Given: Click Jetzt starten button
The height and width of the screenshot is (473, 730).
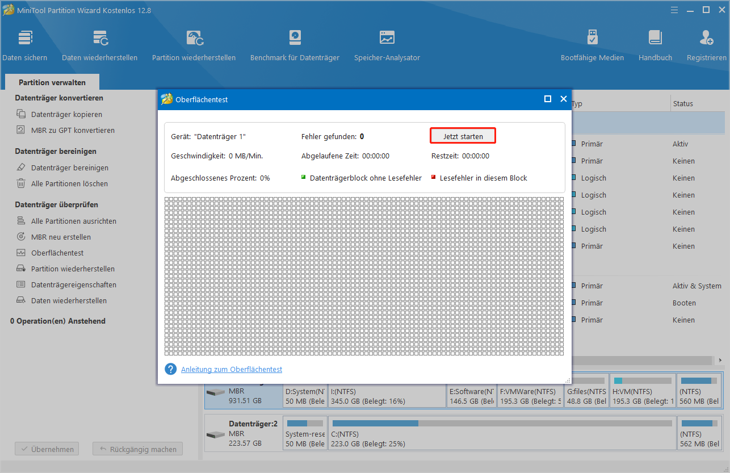Looking at the screenshot, I should (463, 136).
